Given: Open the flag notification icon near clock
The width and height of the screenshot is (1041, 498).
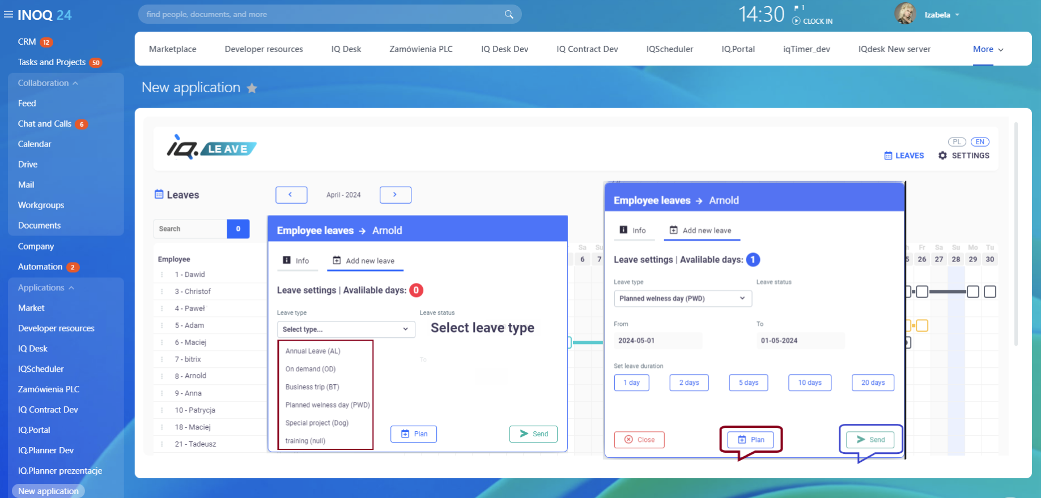Looking at the screenshot, I should click(796, 8).
